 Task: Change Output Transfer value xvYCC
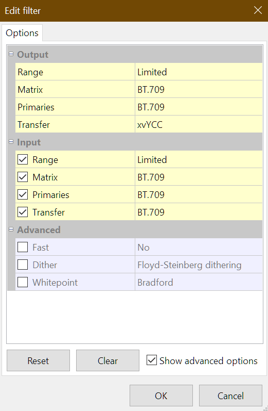(199, 124)
